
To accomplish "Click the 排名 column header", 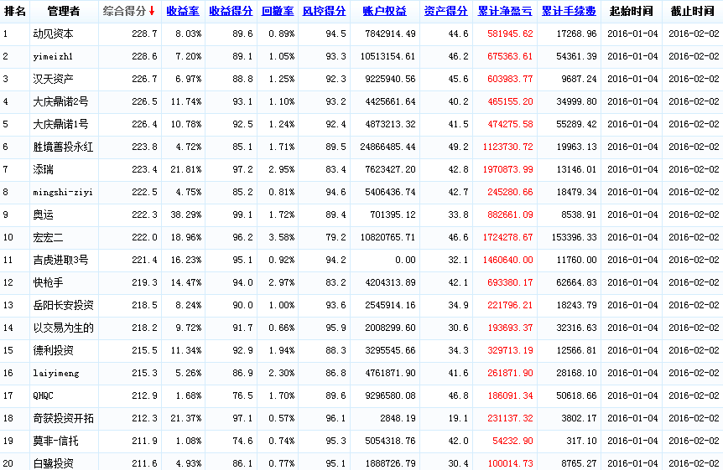I will pyautogui.click(x=15, y=11).
